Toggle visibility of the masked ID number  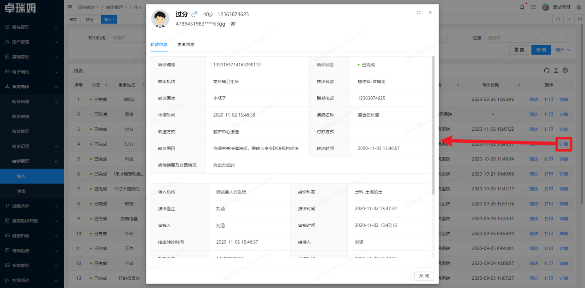click(233, 24)
